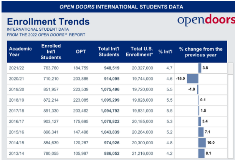
Task: Click the % change from previous year header
Action: [x=201, y=52]
